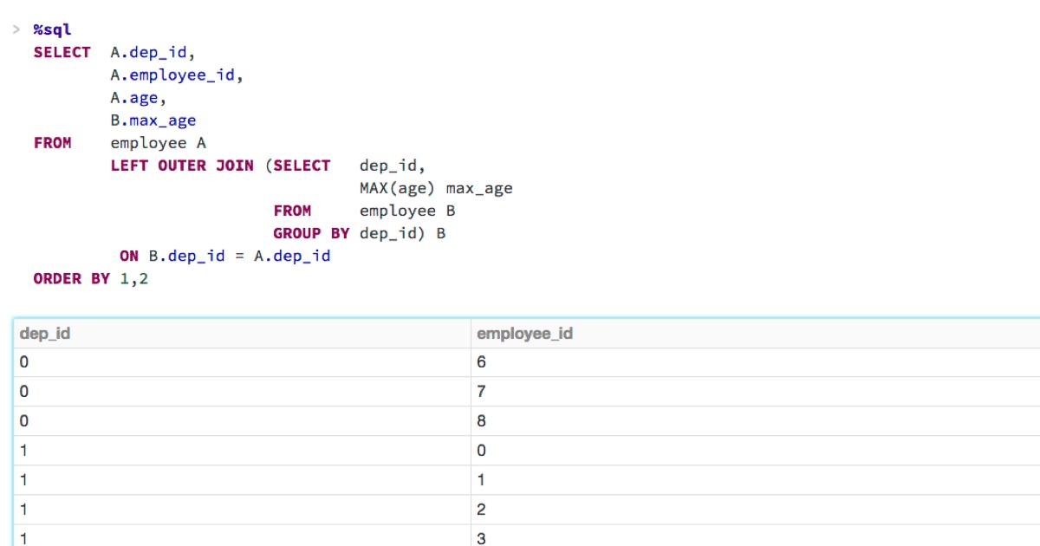Screen dimensions: 1040x546
Task: Click the GROUP BY keyword in the subquery
Action: pyautogui.click(x=311, y=233)
